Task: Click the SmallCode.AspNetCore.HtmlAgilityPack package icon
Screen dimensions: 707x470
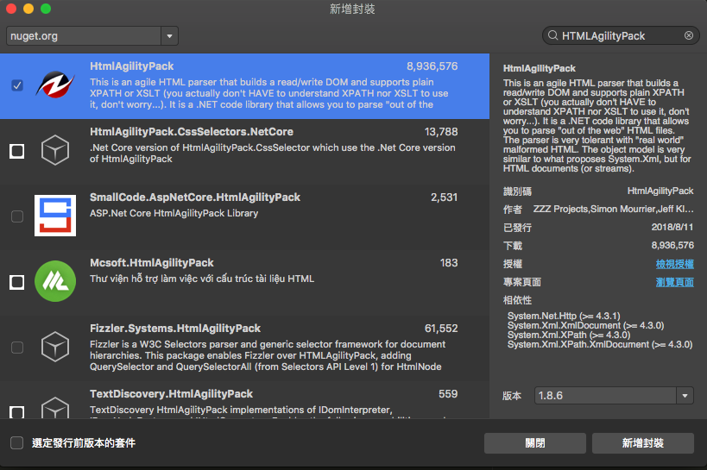Action: [55, 216]
